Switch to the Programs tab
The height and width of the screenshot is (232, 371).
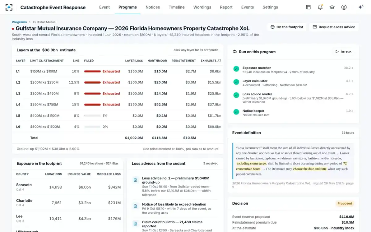coord(127,7)
